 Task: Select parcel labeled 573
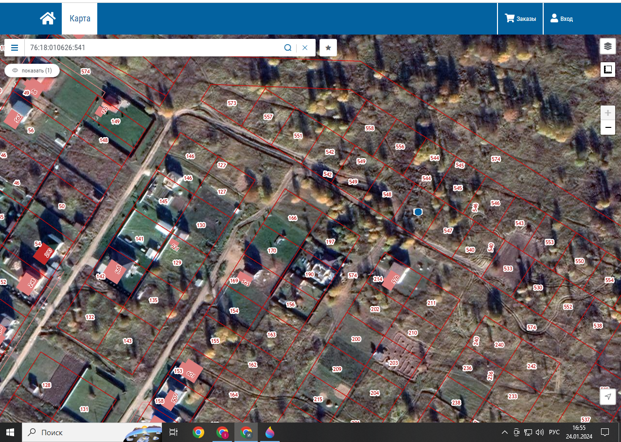232,103
